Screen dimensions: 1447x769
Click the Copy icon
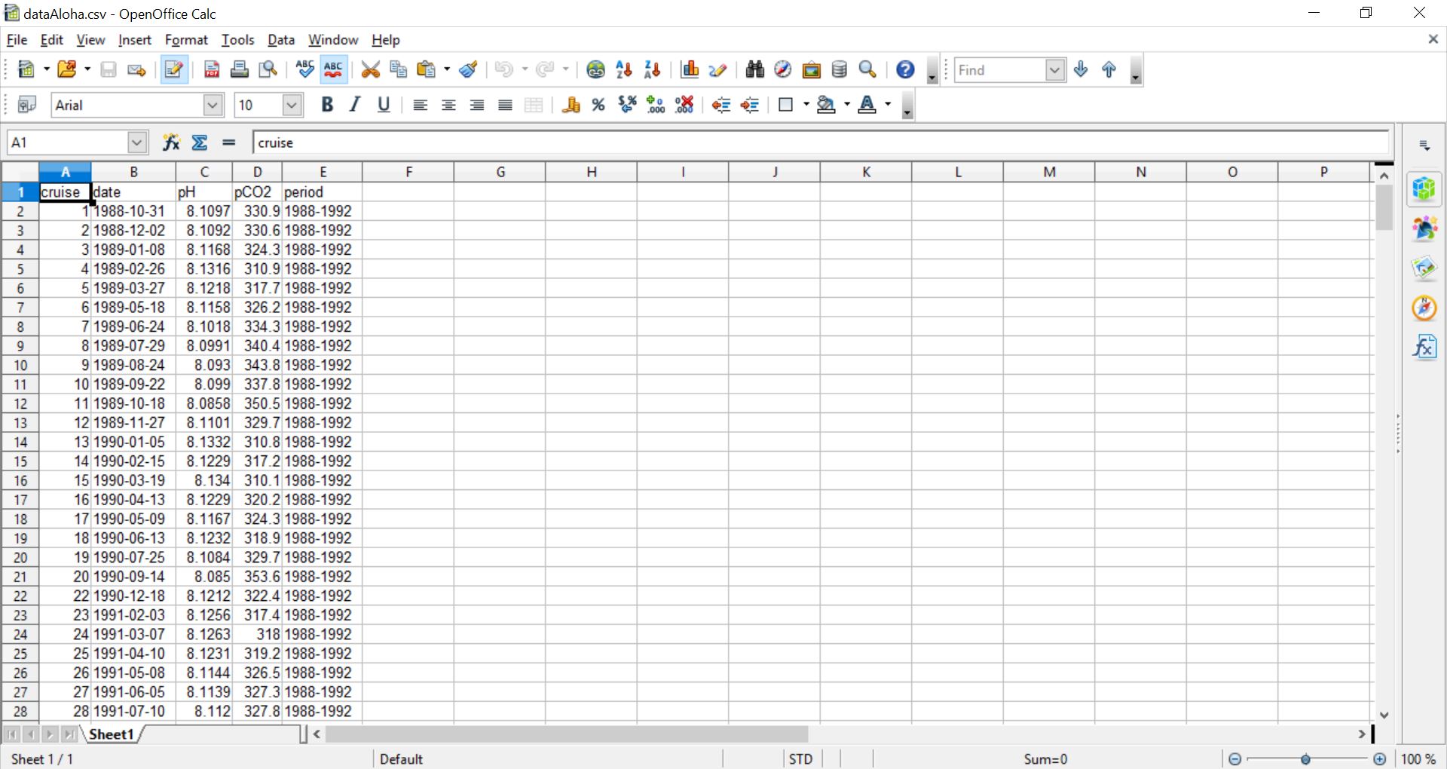[x=398, y=69]
